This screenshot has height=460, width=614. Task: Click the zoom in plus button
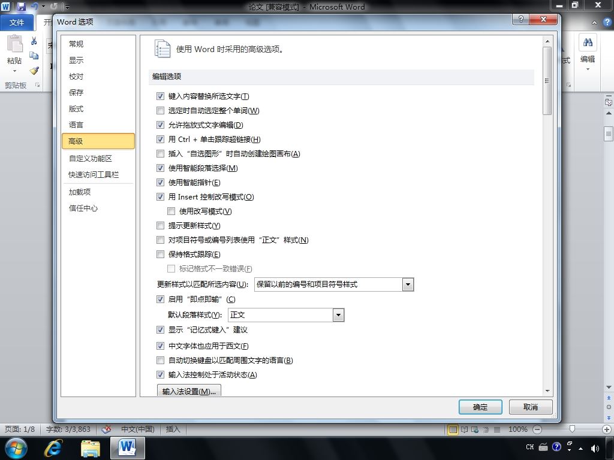coord(607,429)
